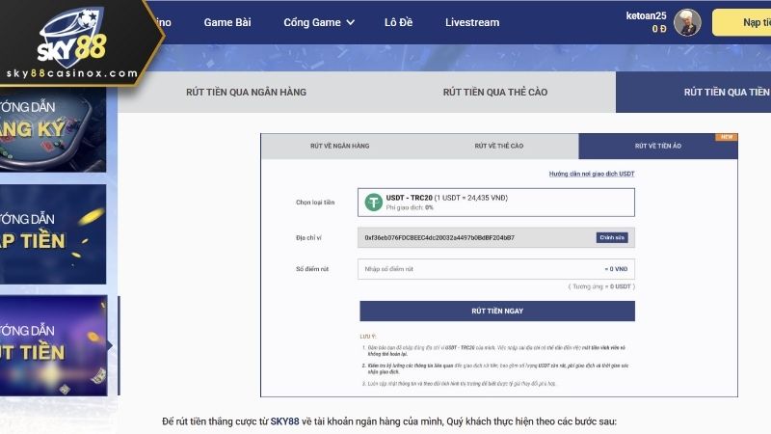Click the Địa chỉ ví label

point(308,237)
